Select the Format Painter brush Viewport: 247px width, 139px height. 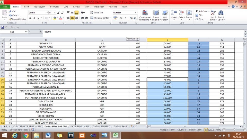10,19
